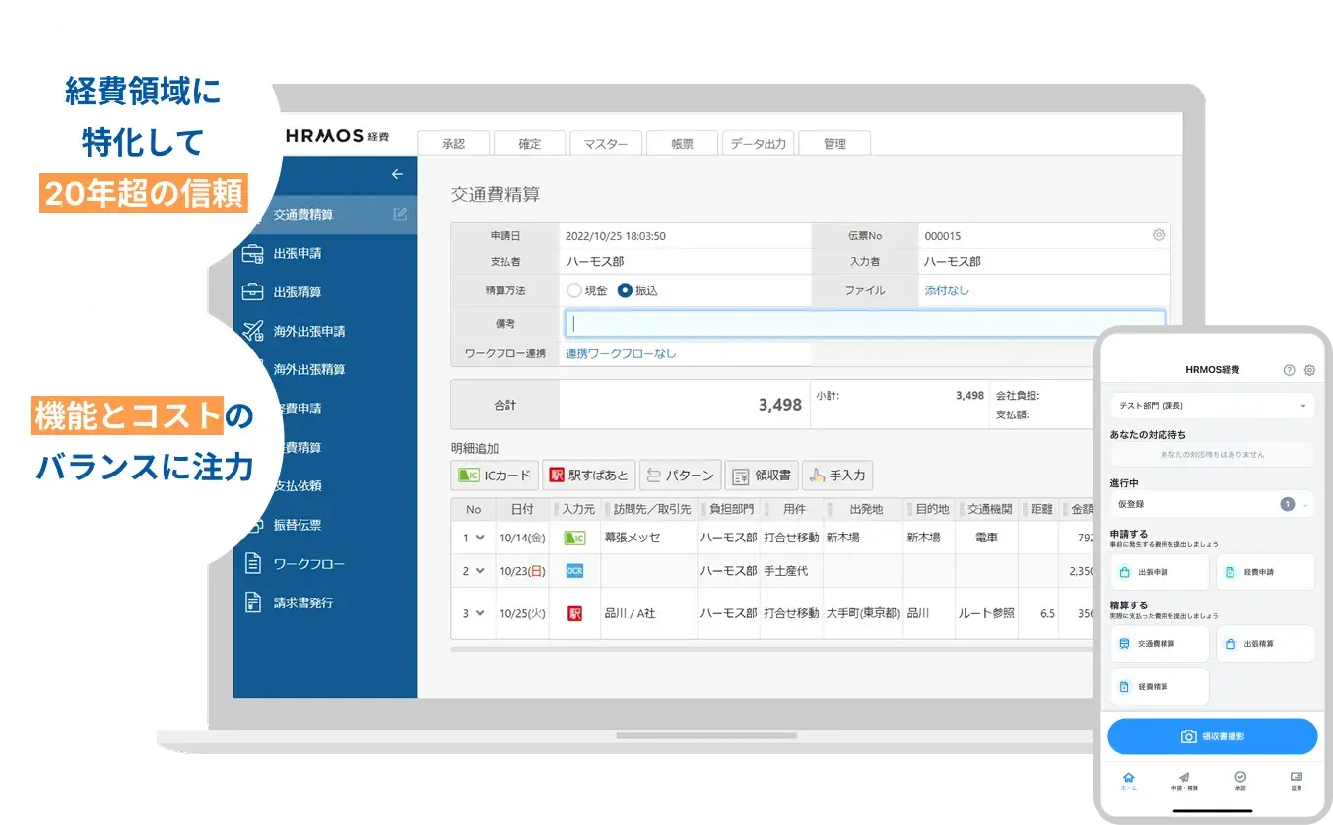Switch to the マスター tab
Viewport: 1333px width, 825px height.
click(606, 144)
